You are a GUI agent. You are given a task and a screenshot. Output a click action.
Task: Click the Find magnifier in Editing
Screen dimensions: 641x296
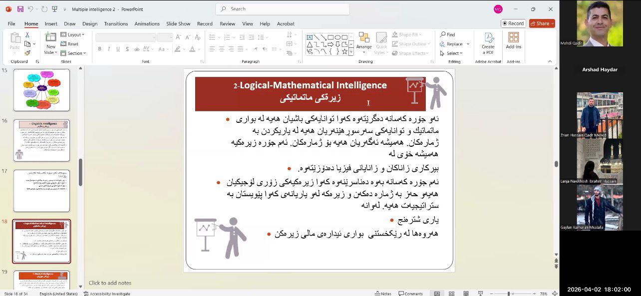click(x=447, y=34)
